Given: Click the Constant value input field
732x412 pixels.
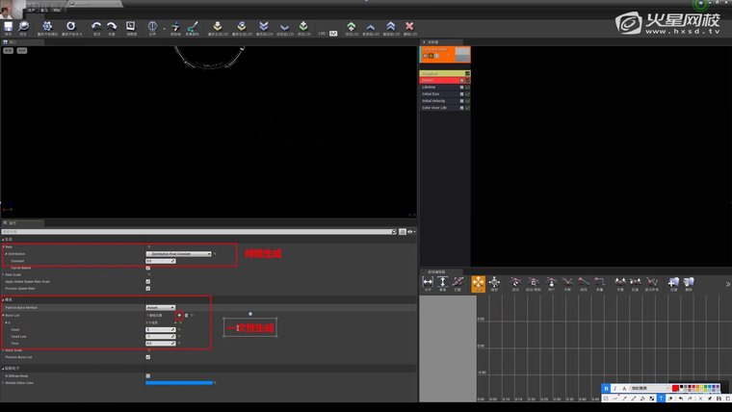Looking at the screenshot, I should 160,261.
